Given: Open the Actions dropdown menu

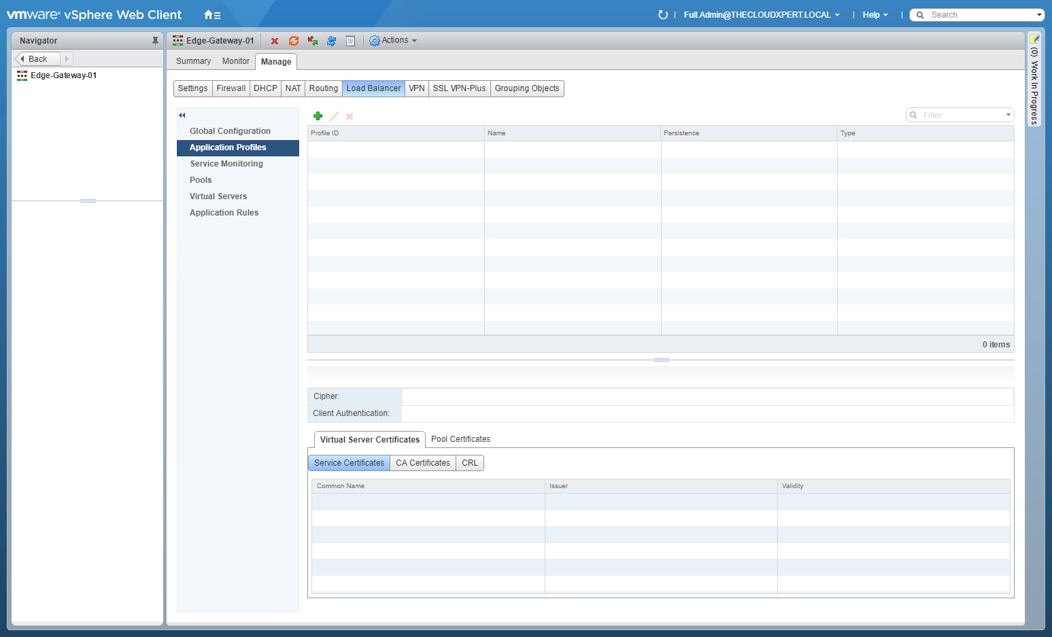Looking at the screenshot, I should coord(393,41).
